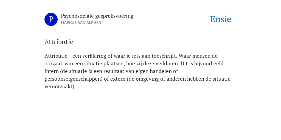281x140 pixels.
Task: Open the Ensie logo link
Action: [x=221, y=19]
